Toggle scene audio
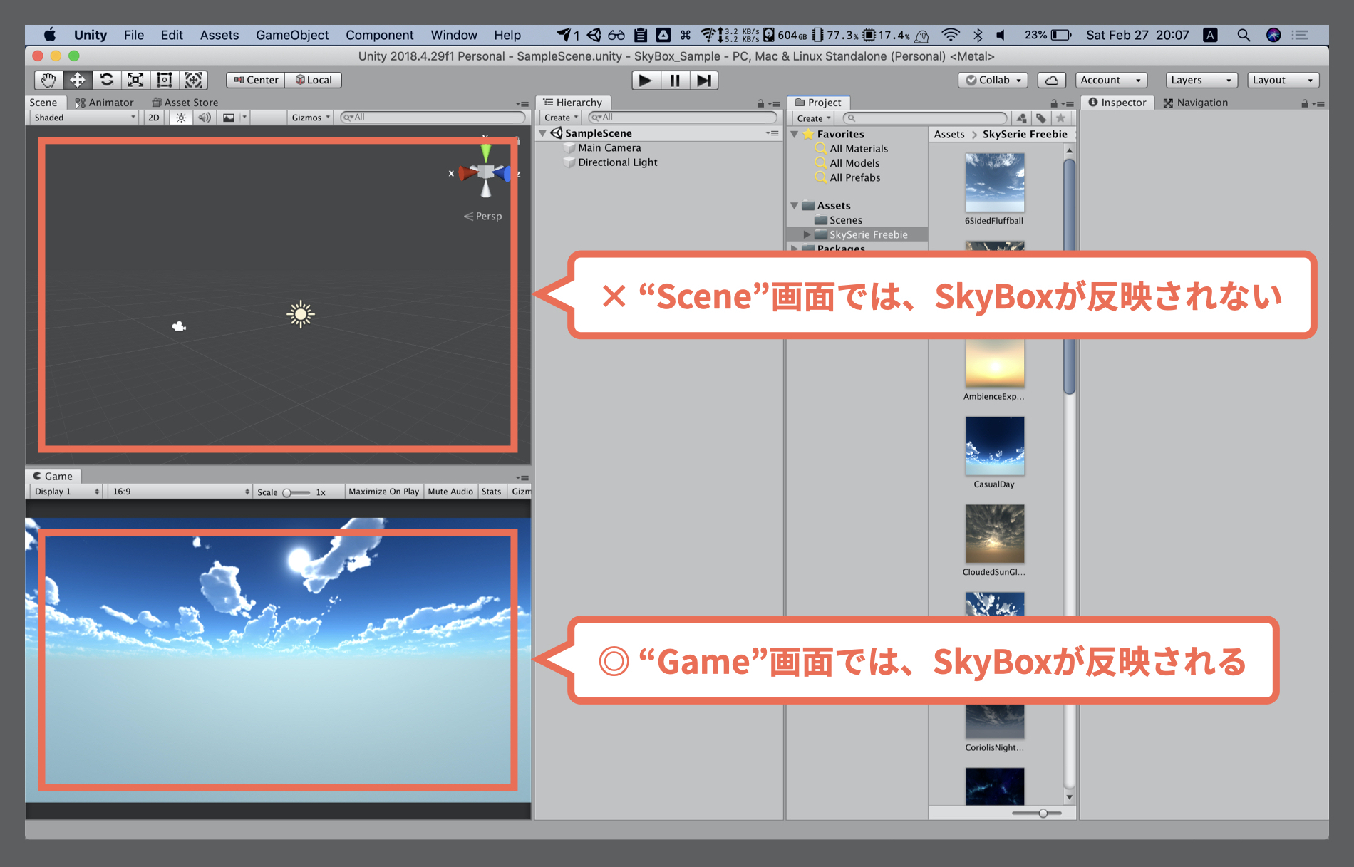This screenshot has height=867, width=1354. (x=205, y=118)
